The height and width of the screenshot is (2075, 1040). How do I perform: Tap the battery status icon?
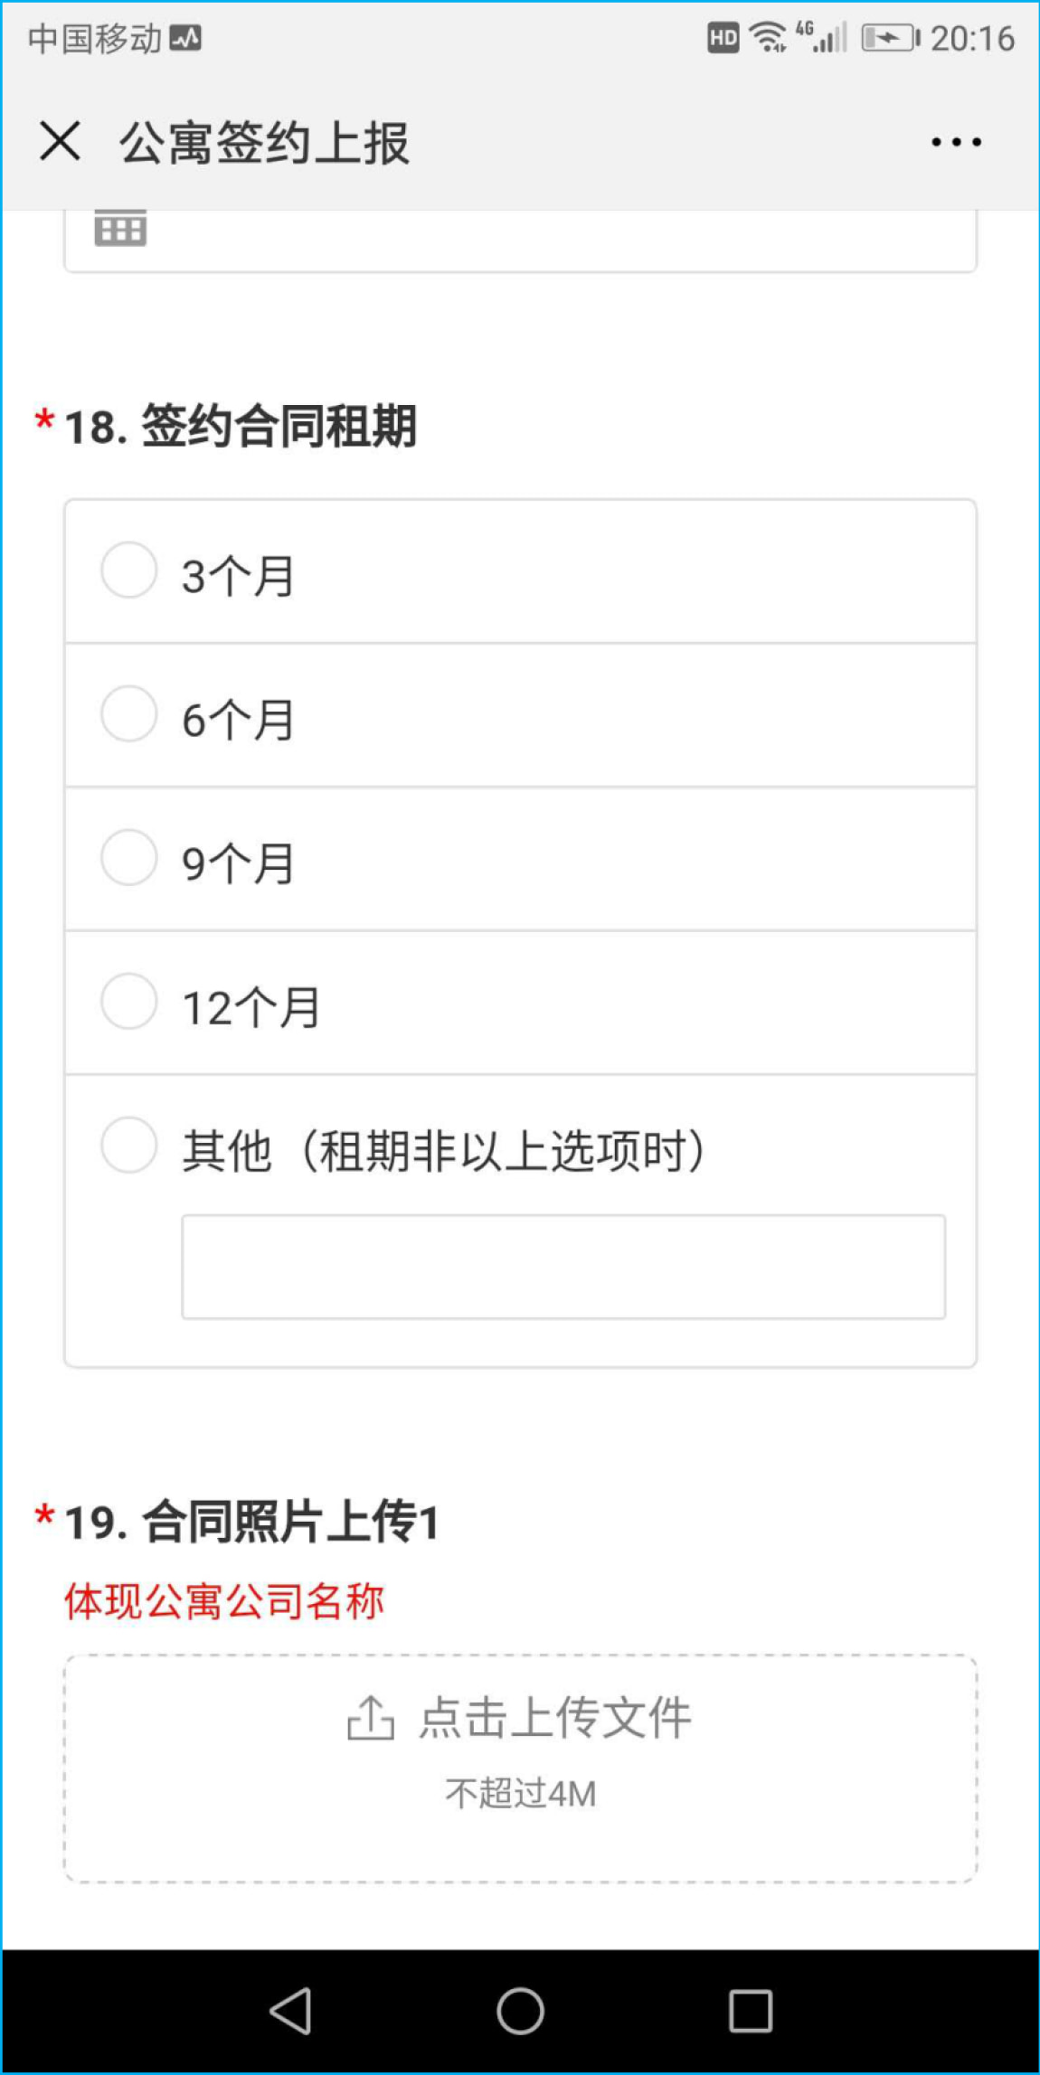tap(890, 38)
